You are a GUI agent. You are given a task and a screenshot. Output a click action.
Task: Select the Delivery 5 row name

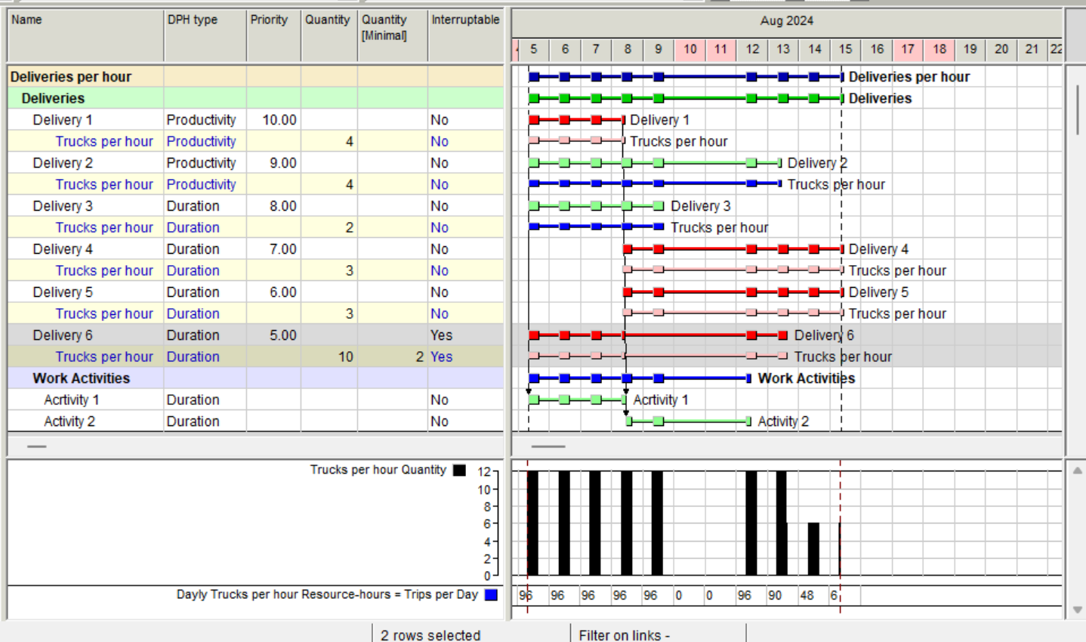[63, 292]
